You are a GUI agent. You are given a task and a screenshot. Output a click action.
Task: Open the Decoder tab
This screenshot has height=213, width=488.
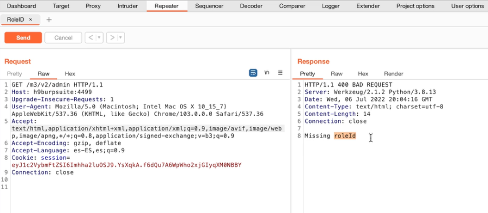[x=252, y=6]
